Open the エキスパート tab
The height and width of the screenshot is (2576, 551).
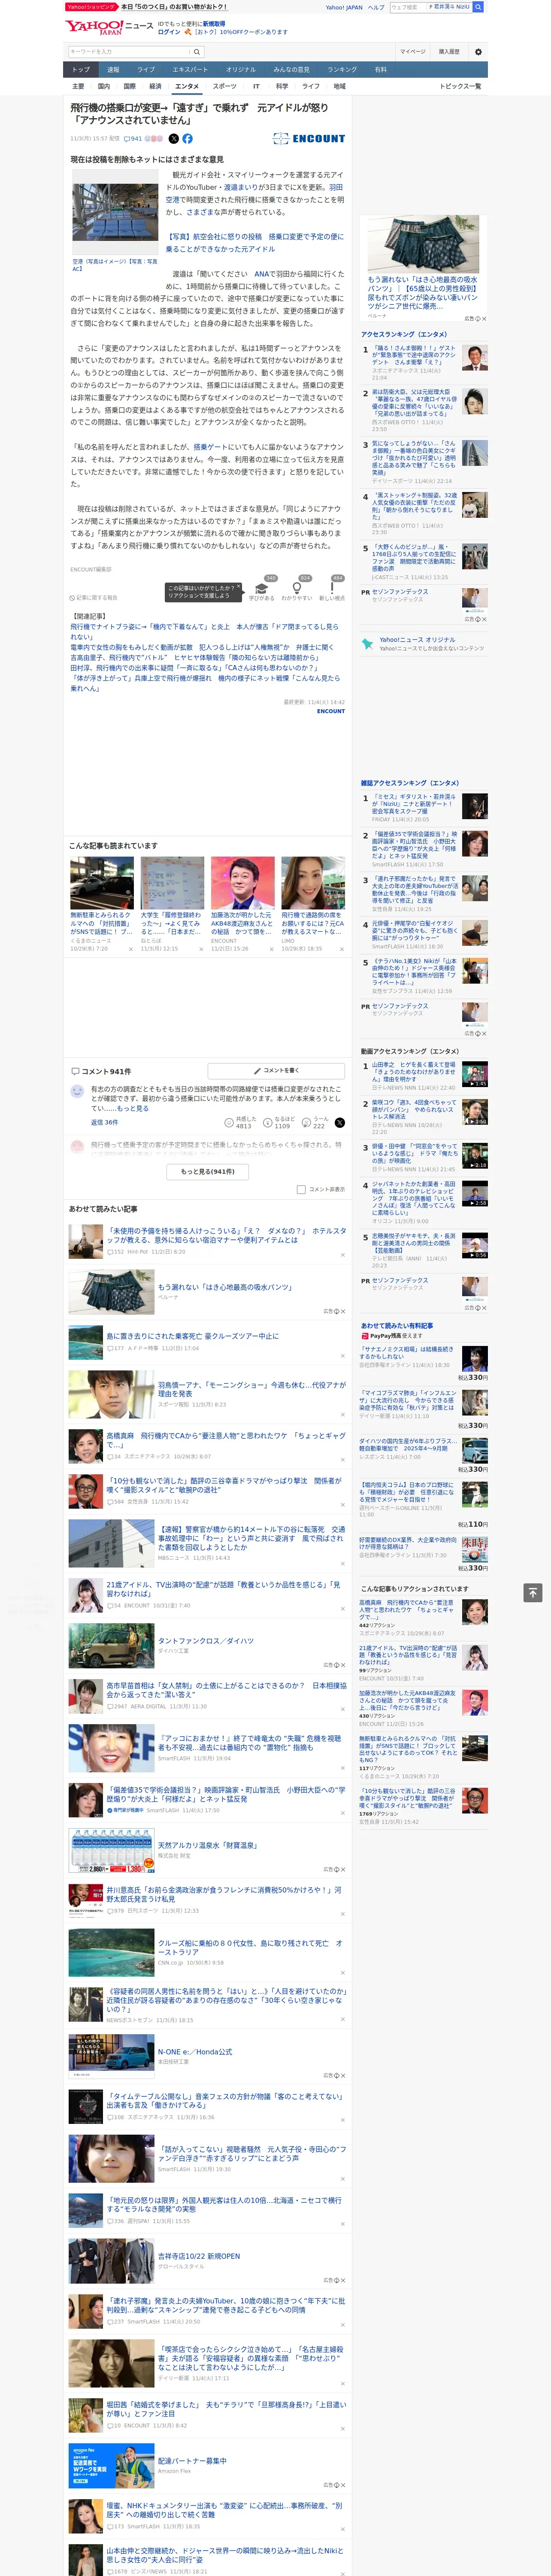pos(190,70)
